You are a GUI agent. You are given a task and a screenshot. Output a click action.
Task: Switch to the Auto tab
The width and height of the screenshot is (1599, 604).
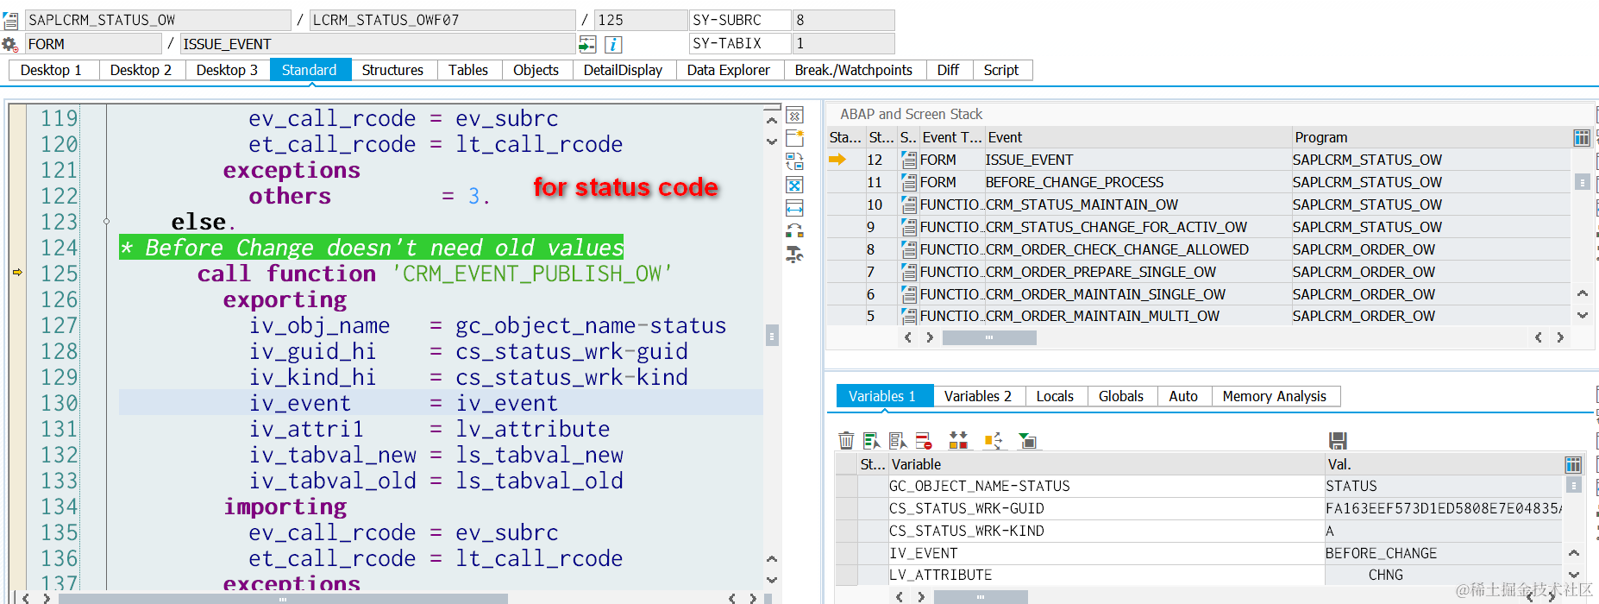1183,396
